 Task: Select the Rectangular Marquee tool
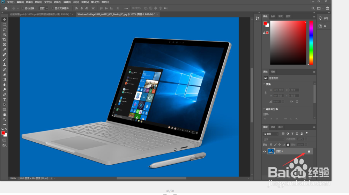coord(4,25)
